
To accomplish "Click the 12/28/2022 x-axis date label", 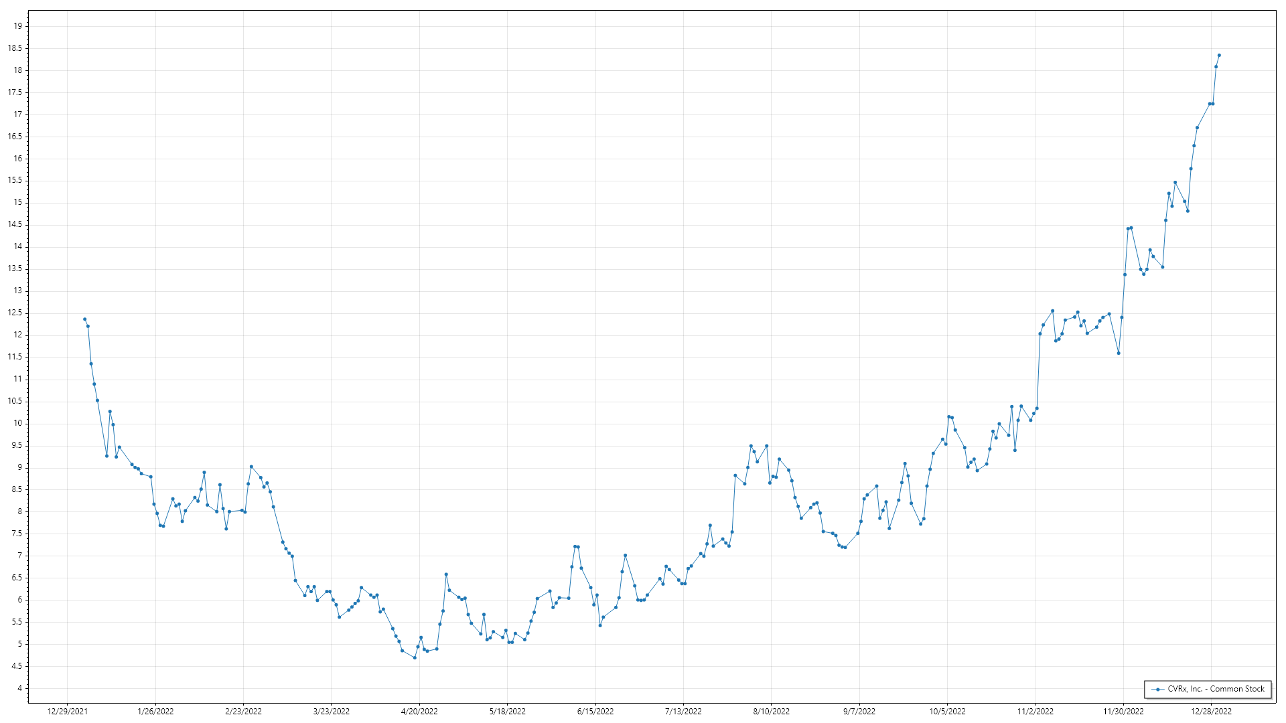I will [1211, 712].
